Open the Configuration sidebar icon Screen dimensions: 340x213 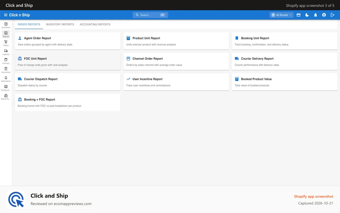[6, 87]
